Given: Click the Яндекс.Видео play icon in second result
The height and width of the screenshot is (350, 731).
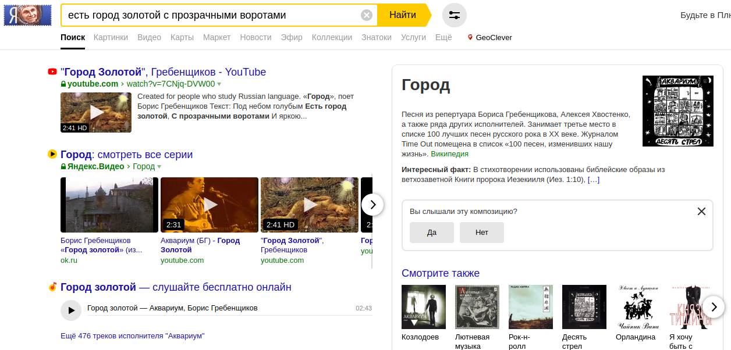Looking at the screenshot, I should click(x=51, y=154).
